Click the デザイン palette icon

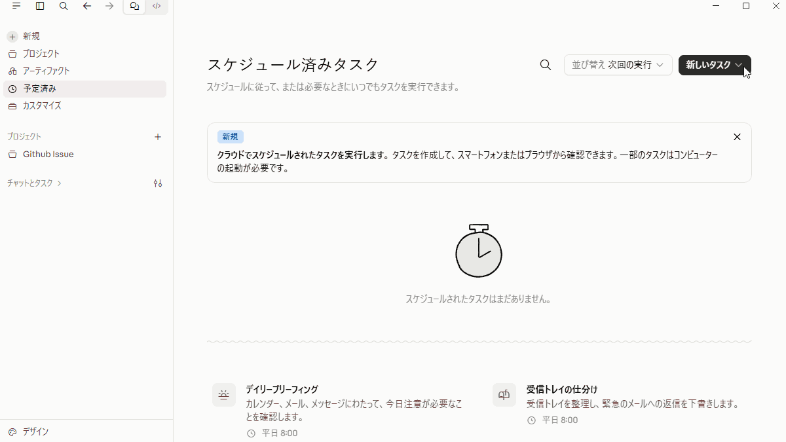[x=12, y=432]
